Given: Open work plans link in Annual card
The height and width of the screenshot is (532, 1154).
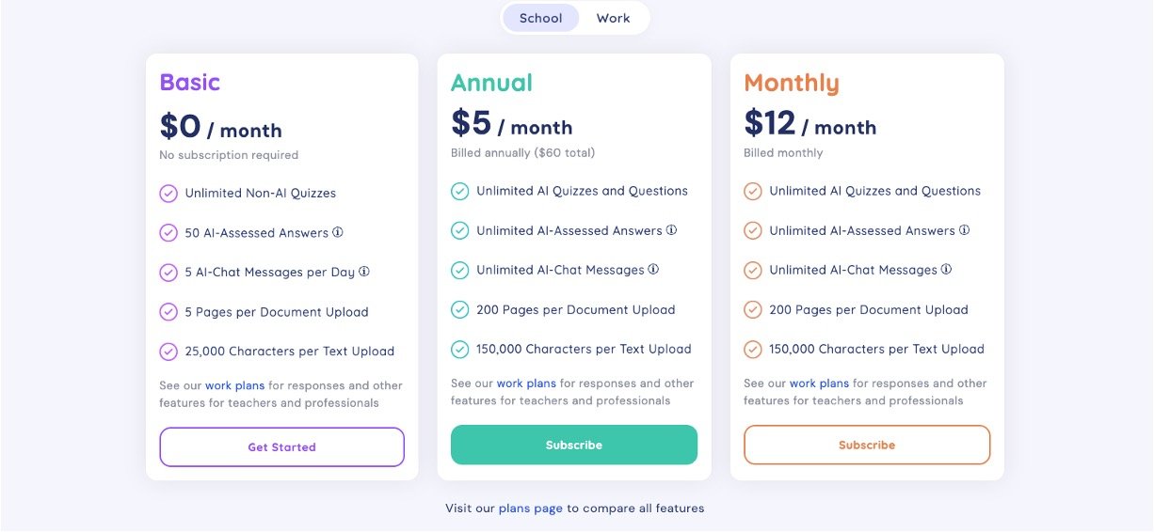Looking at the screenshot, I should coord(526,383).
